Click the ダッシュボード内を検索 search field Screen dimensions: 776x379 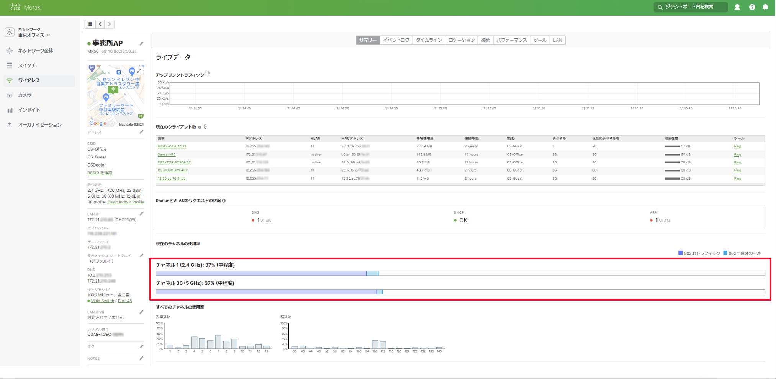tap(691, 7)
